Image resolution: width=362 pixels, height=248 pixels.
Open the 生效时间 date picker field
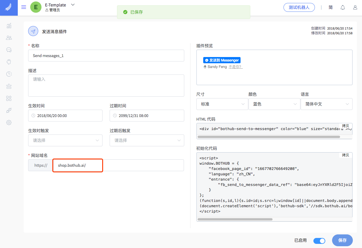(x=65, y=116)
